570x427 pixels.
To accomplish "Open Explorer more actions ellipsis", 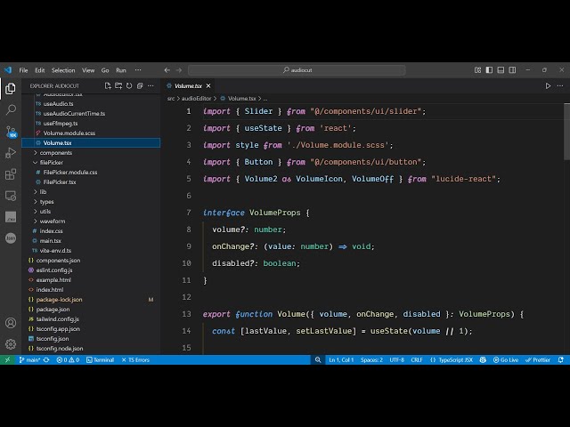I will (151, 86).
